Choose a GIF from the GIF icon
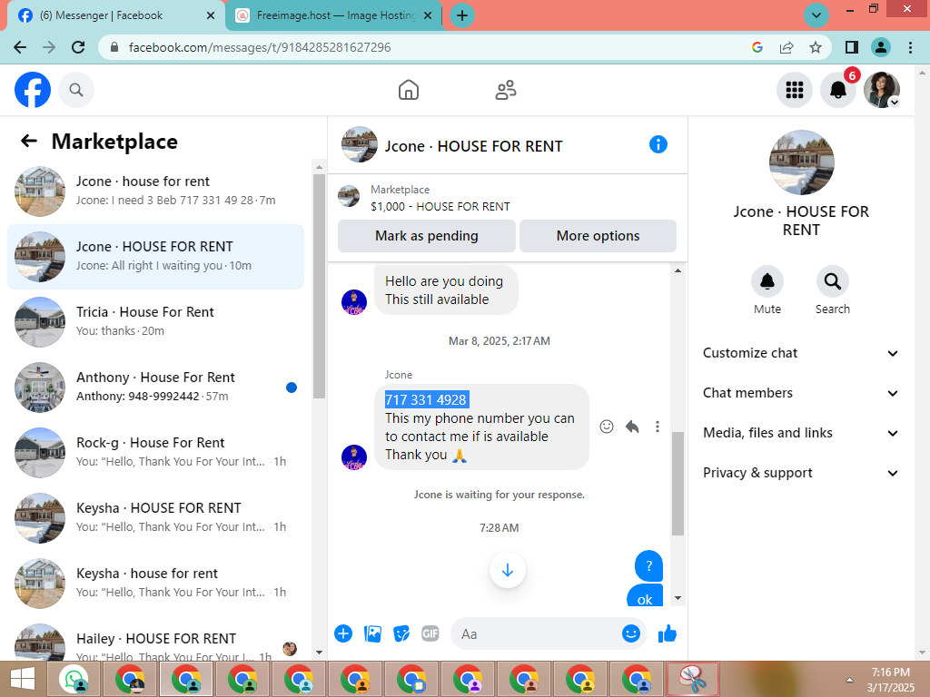Image resolution: width=930 pixels, height=697 pixels. pyautogui.click(x=430, y=633)
